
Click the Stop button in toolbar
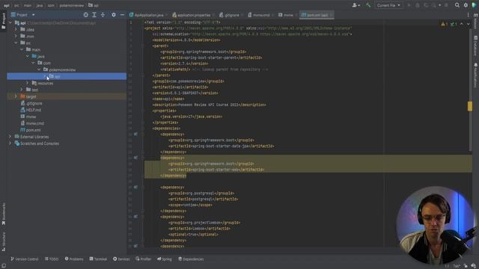click(x=446, y=5)
